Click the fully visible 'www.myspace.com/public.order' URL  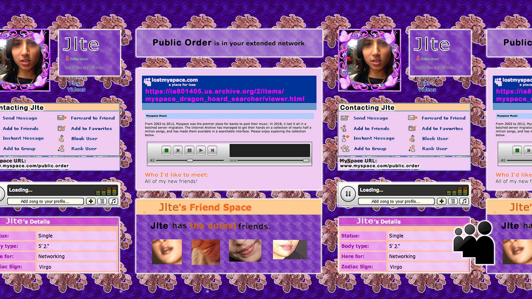[380, 166]
